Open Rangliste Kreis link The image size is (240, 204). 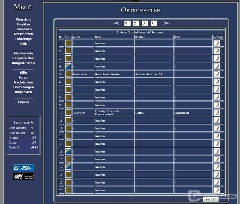23,63
